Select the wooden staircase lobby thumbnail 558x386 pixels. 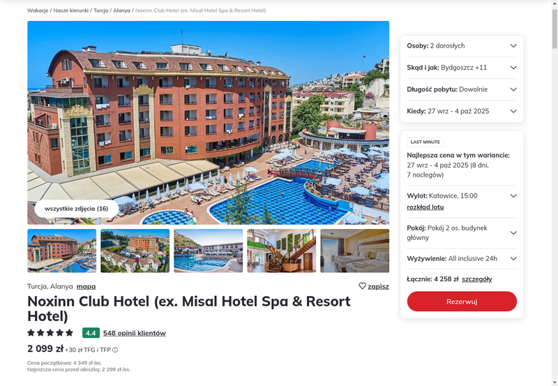coord(282,251)
